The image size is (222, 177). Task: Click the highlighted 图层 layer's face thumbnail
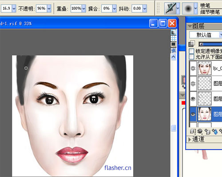205,114
